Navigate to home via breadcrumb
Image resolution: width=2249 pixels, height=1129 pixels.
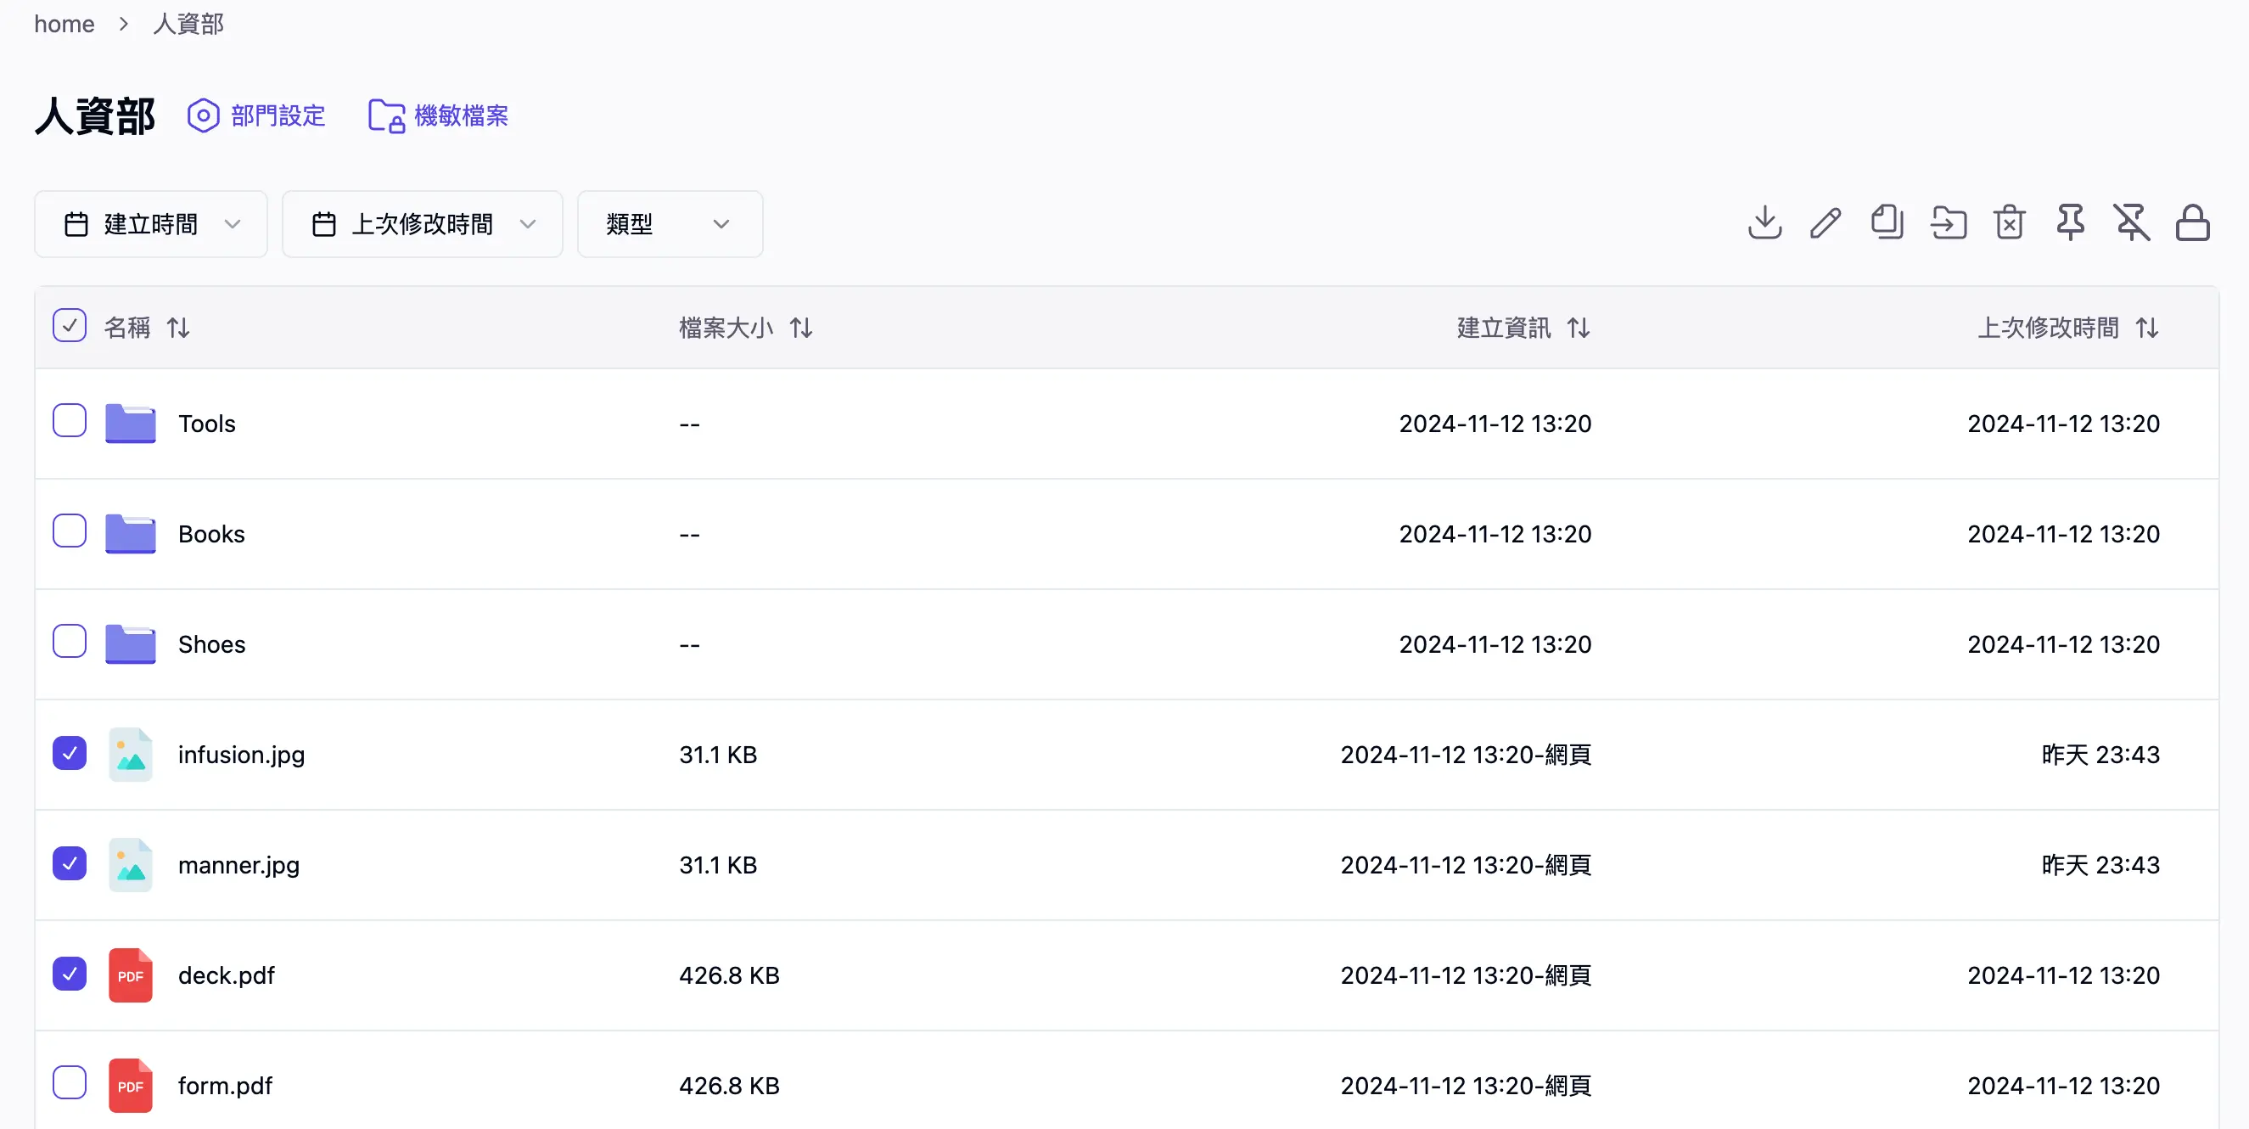64,24
